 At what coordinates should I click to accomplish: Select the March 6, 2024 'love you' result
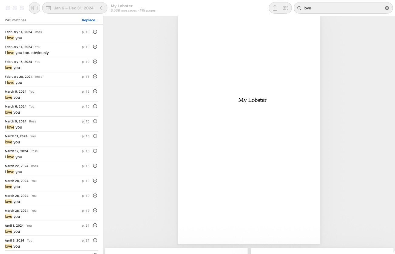(x=52, y=109)
